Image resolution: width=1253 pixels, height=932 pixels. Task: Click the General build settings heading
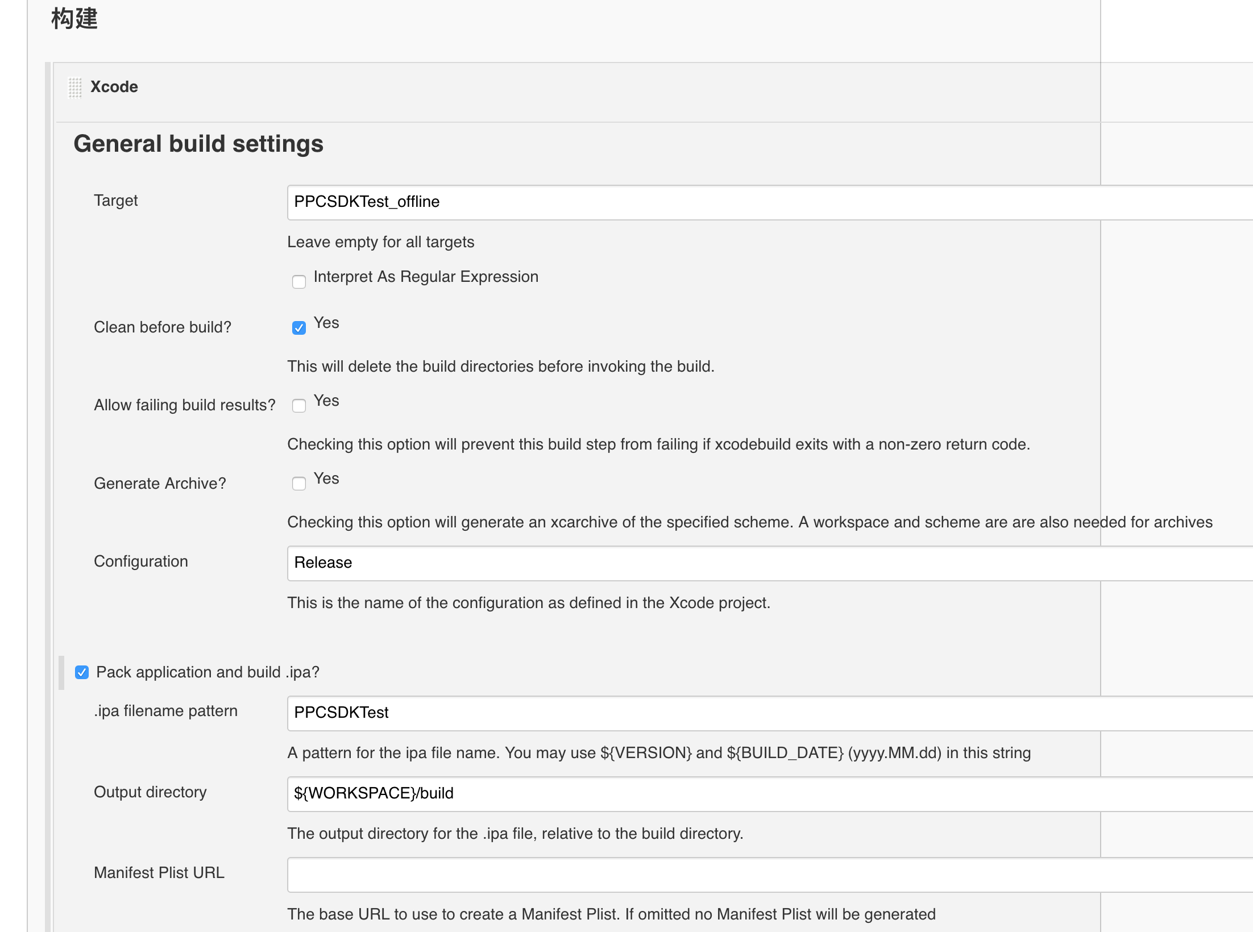(x=198, y=144)
